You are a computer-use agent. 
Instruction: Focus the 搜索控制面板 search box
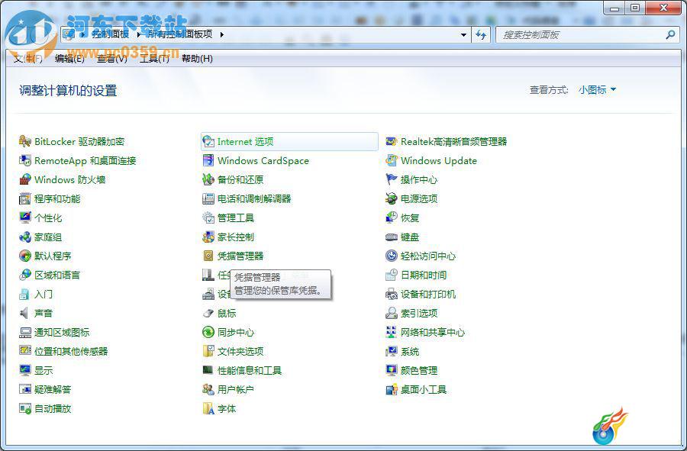pyautogui.click(x=587, y=34)
